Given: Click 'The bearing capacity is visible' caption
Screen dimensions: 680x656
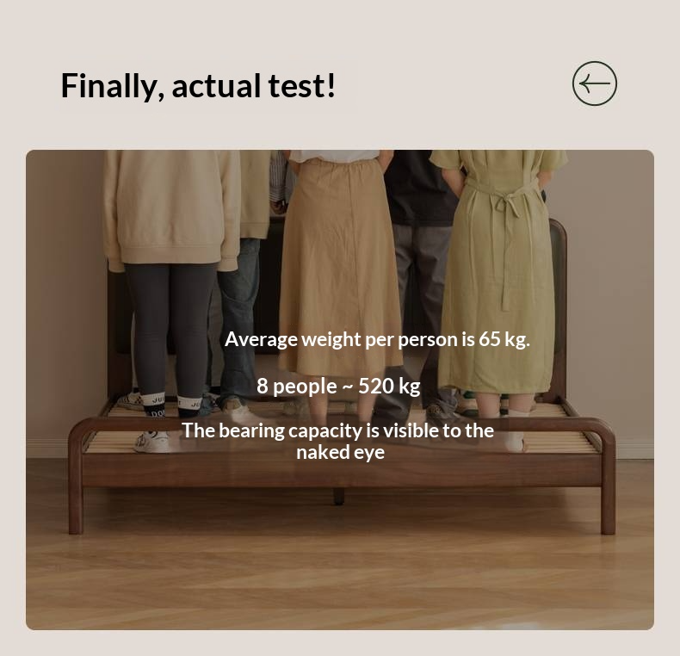Looking at the screenshot, I should 337,442.
